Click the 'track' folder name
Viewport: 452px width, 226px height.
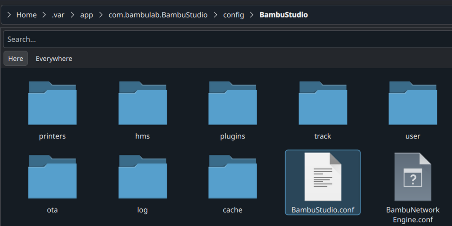click(323, 136)
